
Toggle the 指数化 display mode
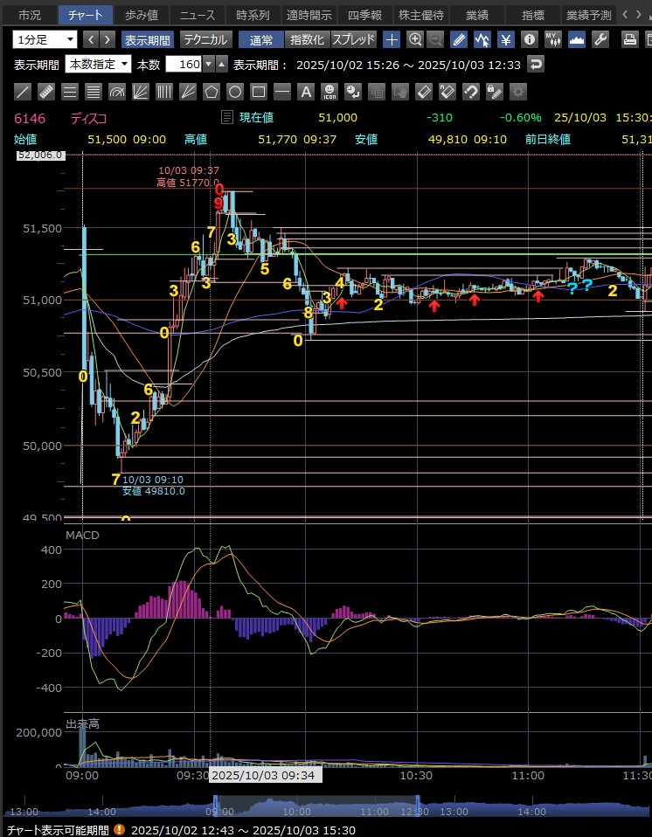(x=306, y=39)
